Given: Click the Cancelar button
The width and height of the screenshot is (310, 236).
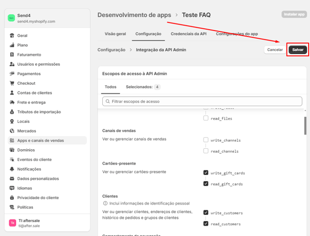Looking at the screenshot, I should coord(275,50).
